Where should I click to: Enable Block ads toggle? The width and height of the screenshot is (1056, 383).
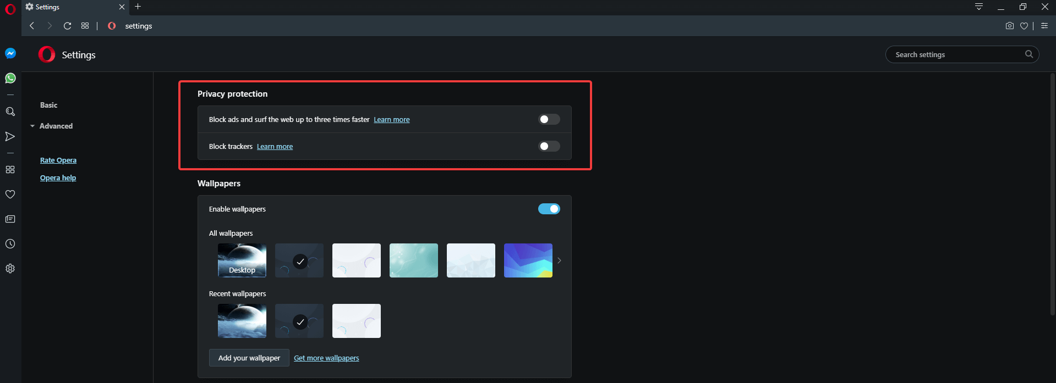tap(549, 119)
